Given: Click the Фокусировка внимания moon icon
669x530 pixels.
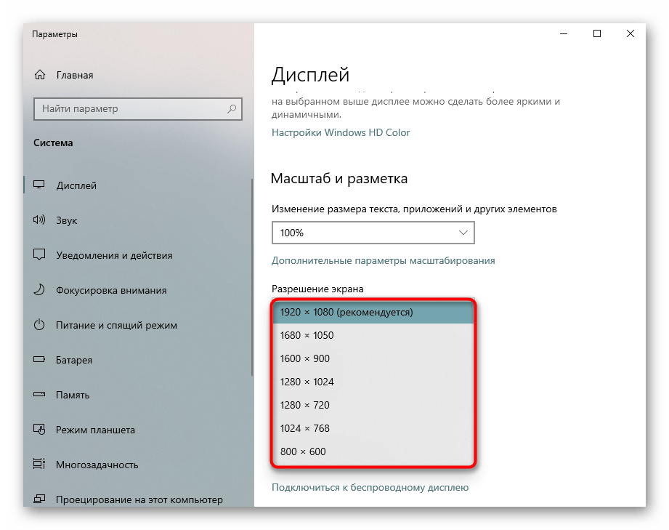Looking at the screenshot, I should pos(39,290).
